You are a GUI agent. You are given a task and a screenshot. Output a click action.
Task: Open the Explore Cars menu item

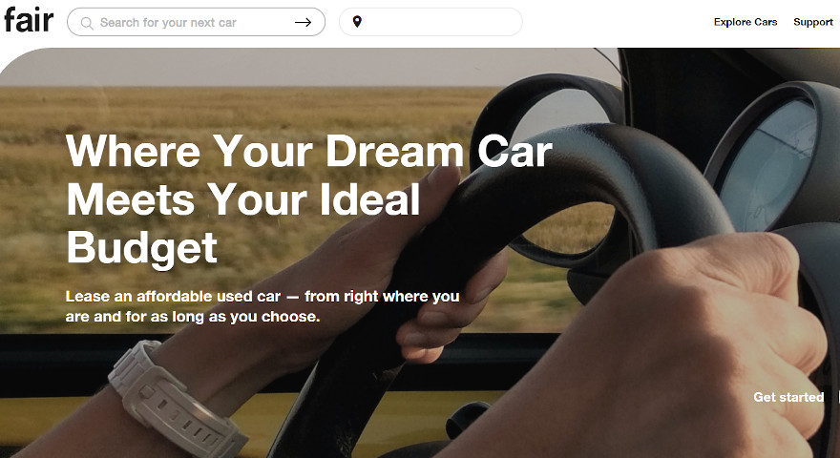point(745,22)
